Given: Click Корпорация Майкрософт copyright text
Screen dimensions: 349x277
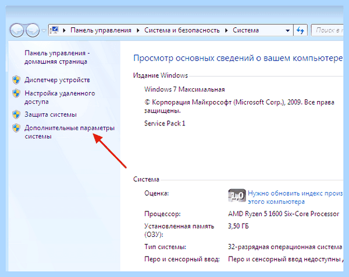Looking at the screenshot, I should click(x=239, y=106).
